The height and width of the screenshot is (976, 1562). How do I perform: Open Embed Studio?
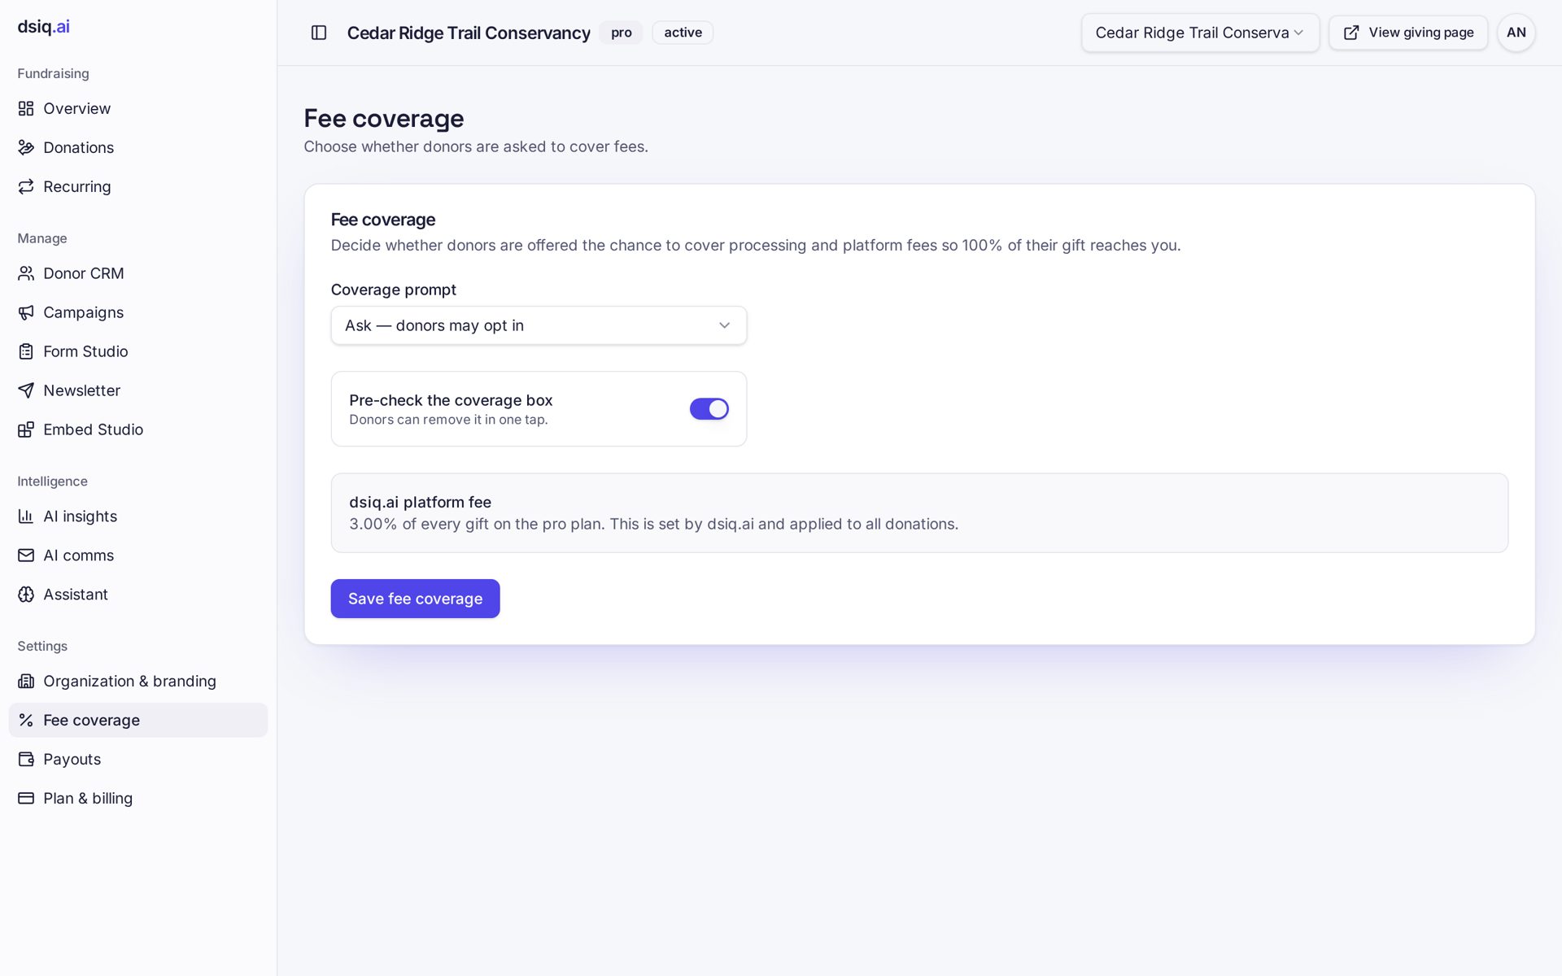tap(138, 429)
